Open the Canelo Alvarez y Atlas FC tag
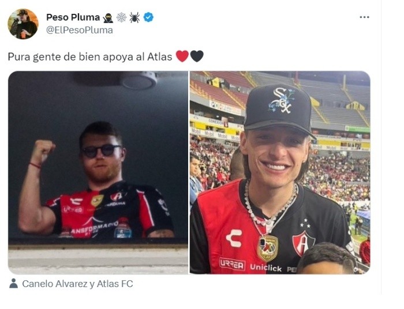 point(77,284)
